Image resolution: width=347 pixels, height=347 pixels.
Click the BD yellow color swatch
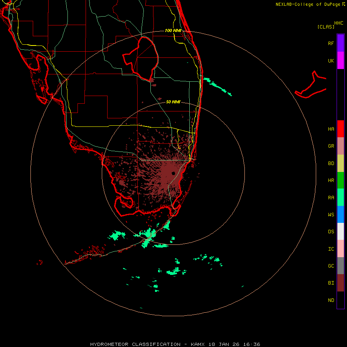[340, 163]
